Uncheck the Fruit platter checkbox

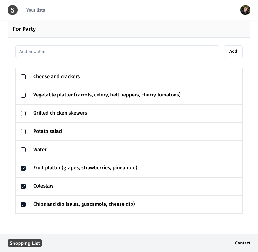[x=23, y=168]
